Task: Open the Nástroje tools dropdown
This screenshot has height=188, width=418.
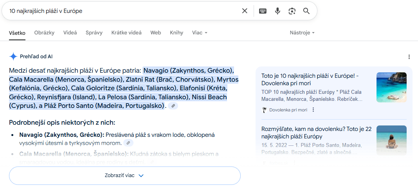Action: coord(302,33)
